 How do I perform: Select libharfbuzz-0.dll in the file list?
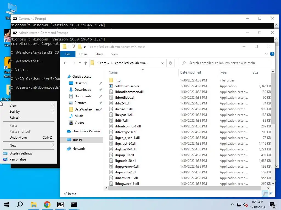(126, 178)
